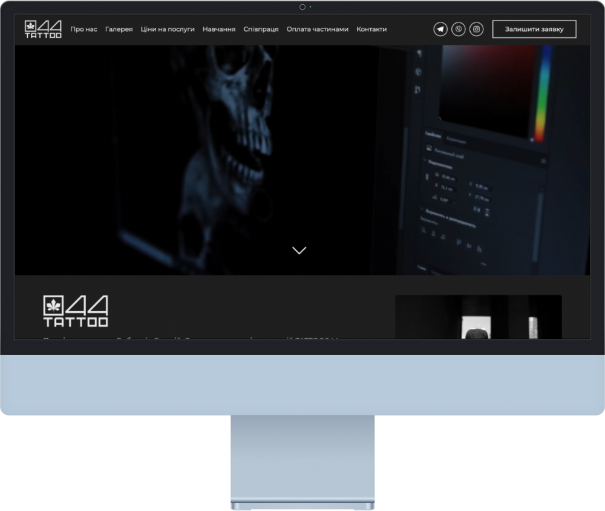Select Ціни на послуги in navigation
The width and height of the screenshot is (605, 511).
coord(168,29)
